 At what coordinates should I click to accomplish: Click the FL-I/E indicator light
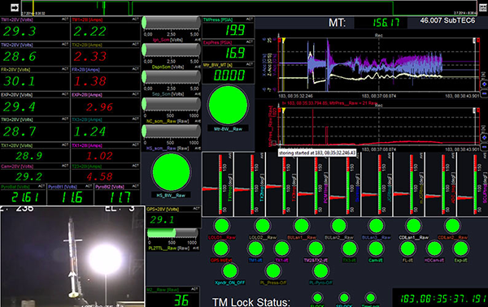(x=407, y=249)
